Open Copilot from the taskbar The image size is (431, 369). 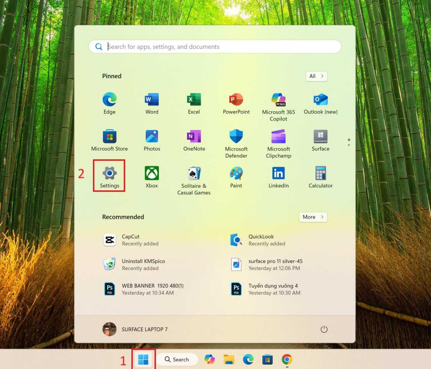tap(209, 360)
